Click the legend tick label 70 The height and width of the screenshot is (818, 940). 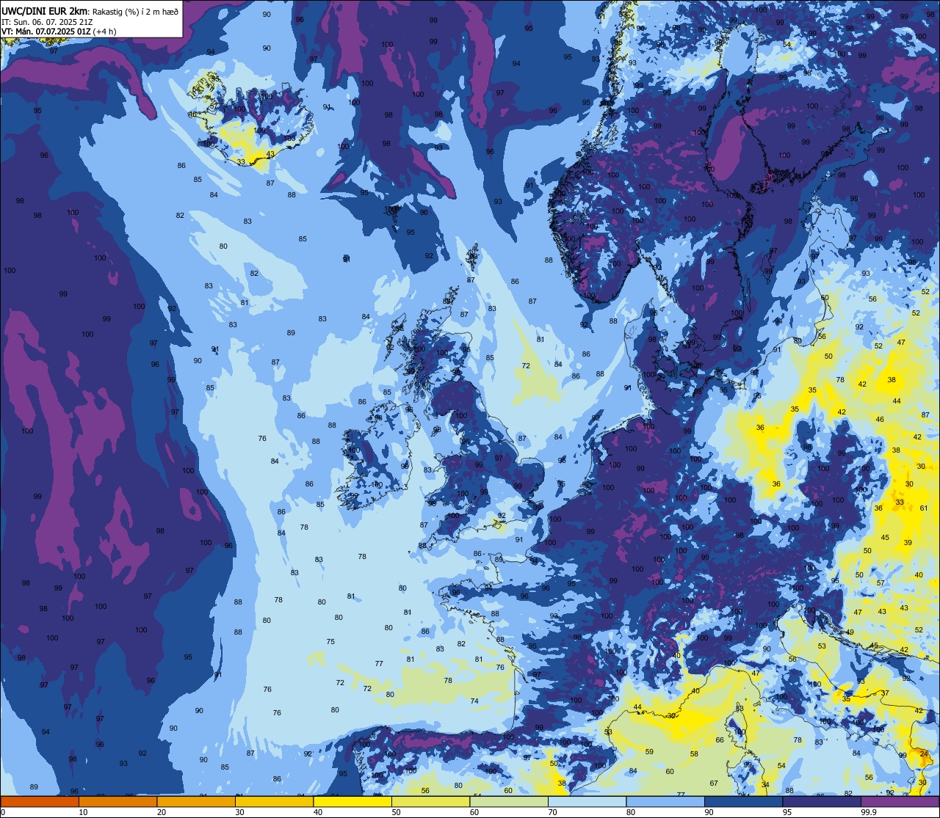point(552,813)
